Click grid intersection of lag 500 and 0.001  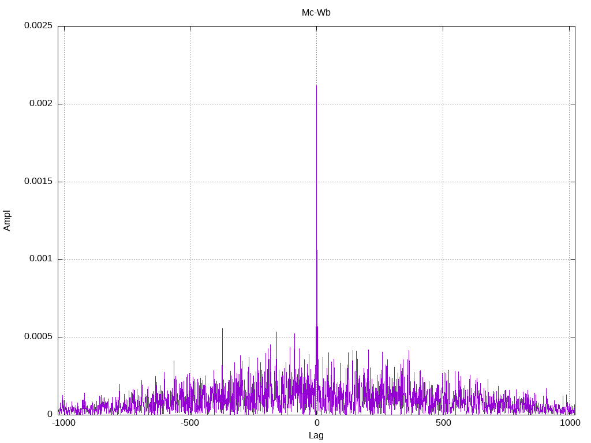(443, 259)
